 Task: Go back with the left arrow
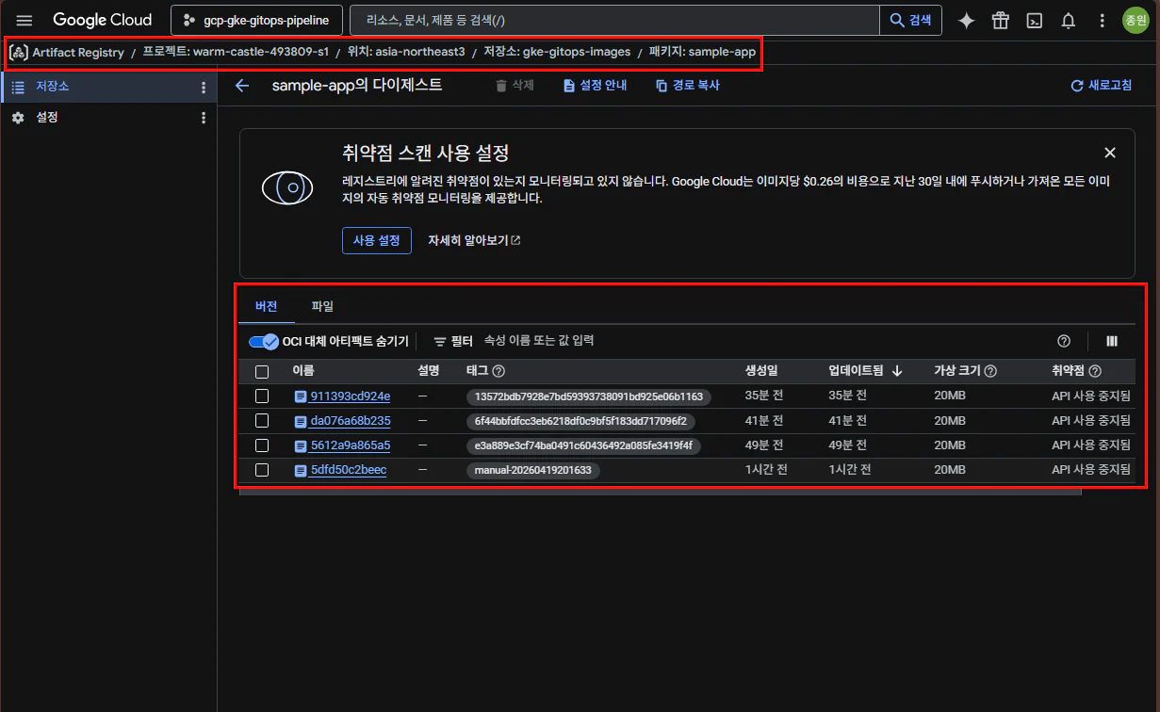pyautogui.click(x=242, y=86)
